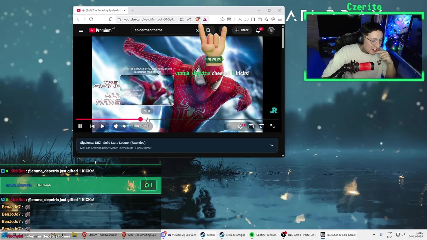Open Brave Wallet icon

coord(260,19)
